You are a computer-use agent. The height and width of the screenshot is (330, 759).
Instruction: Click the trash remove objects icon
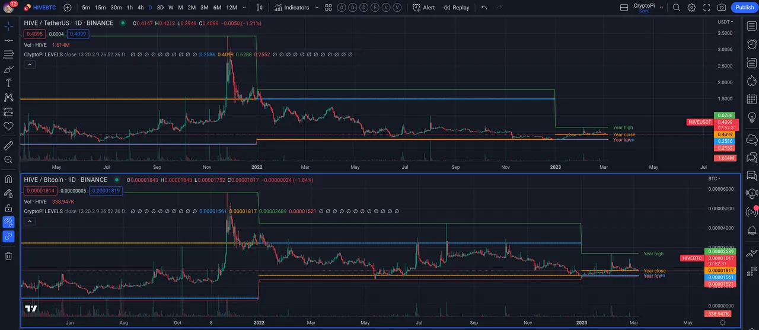(x=8, y=256)
